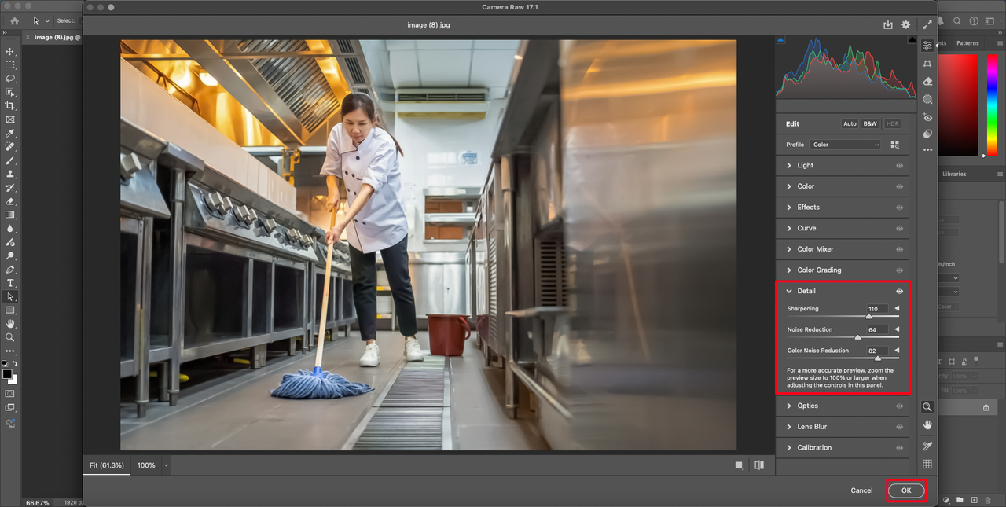Expand Sharpening extra options triangle

click(x=897, y=309)
